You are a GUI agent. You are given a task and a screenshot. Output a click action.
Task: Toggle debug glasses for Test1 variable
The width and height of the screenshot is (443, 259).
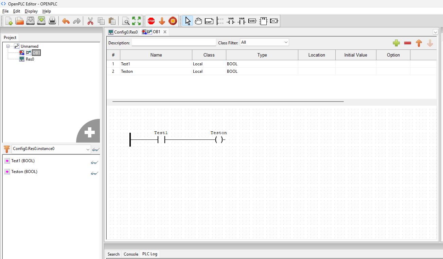click(94, 163)
